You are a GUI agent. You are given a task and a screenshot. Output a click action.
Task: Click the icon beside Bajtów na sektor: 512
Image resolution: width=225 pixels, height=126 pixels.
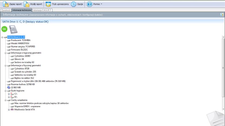tap(12, 78)
